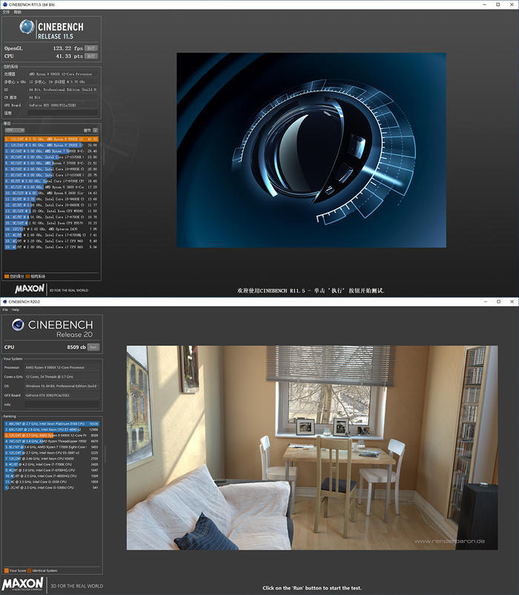Click the OS Windows 10 field in R20
The height and width of the screenshot is (595, 519).
pos(62,386)
